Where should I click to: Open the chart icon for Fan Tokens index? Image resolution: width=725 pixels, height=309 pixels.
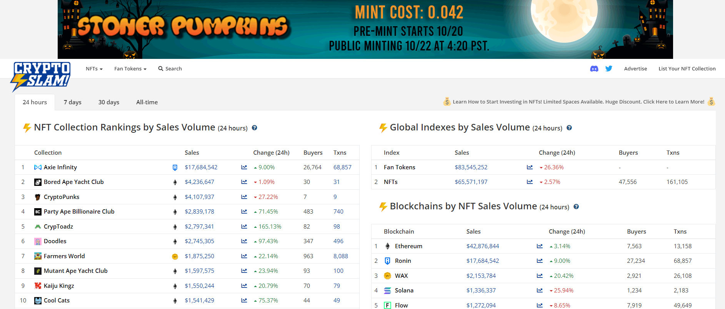pos(530,167)
